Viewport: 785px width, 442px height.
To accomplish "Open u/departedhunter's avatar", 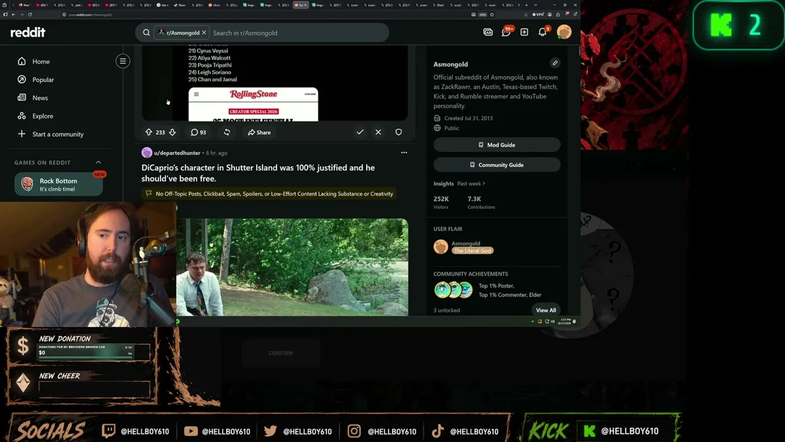I will [x=147, y=153].
